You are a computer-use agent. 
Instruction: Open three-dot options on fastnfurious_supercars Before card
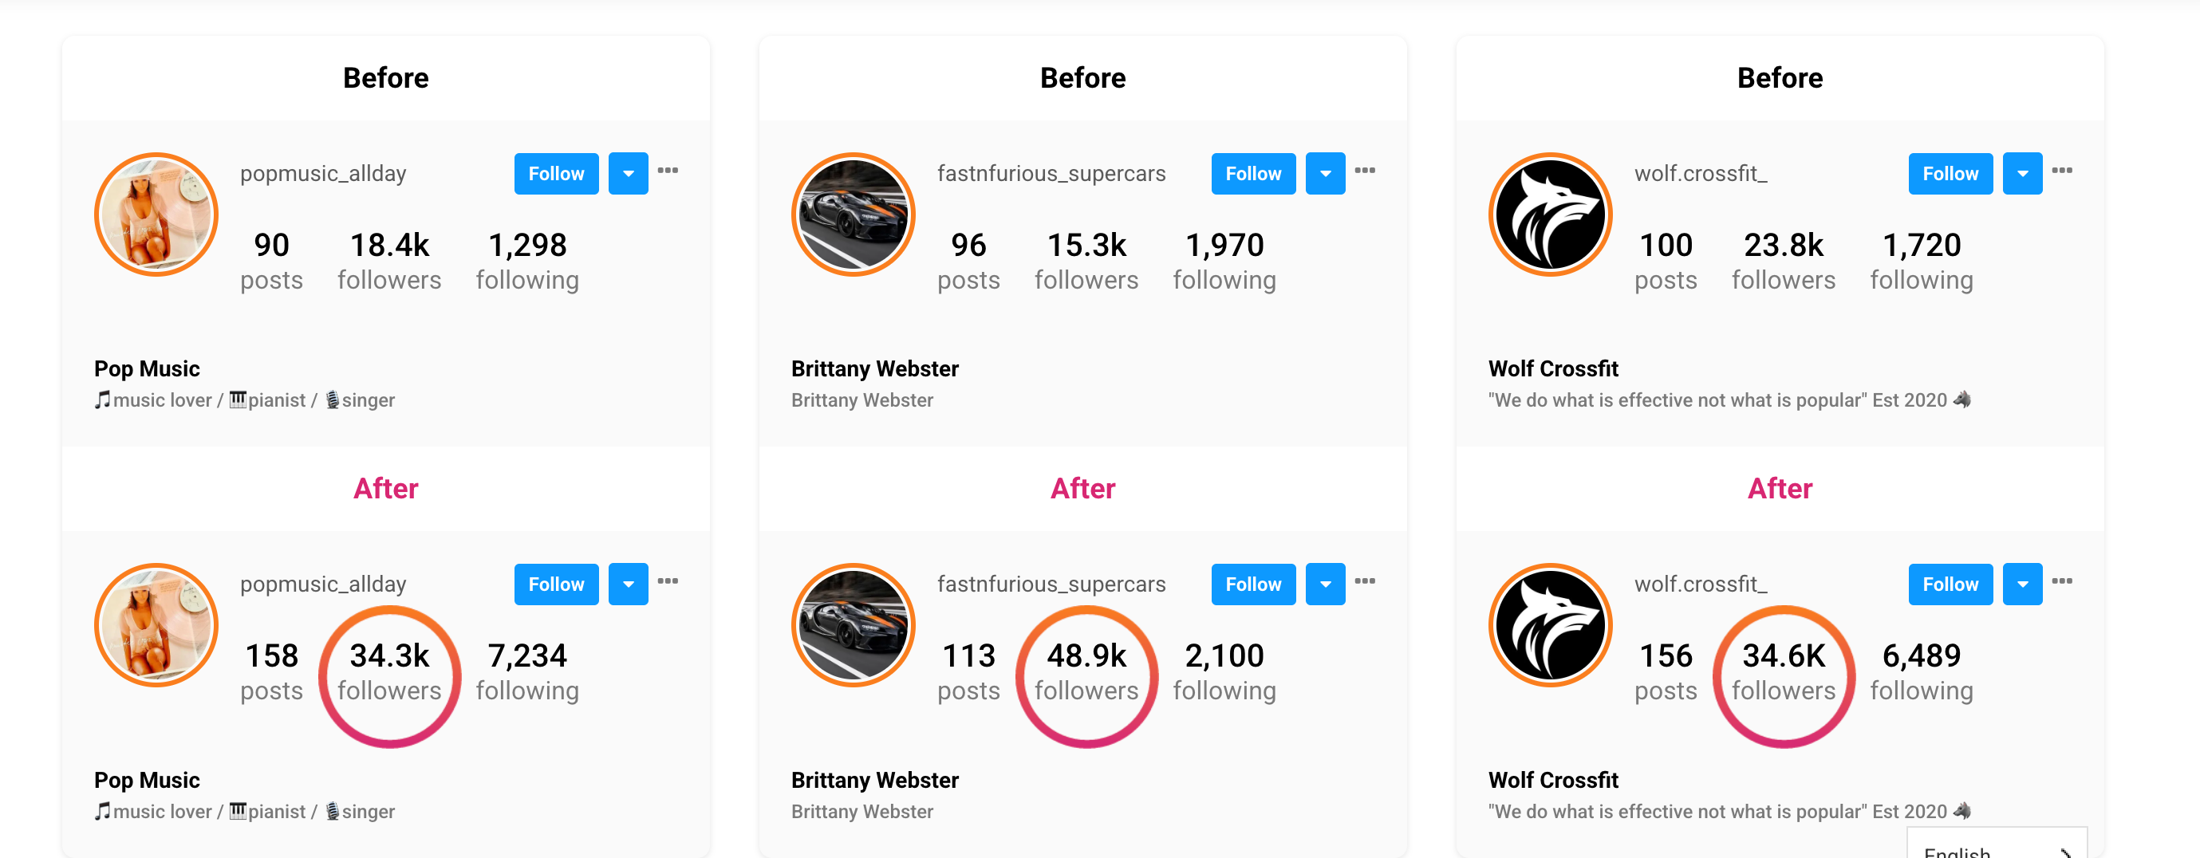pos(1365,171)
